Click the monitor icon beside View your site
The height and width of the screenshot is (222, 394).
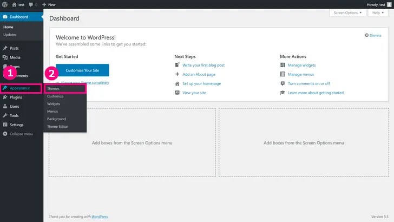177,93
